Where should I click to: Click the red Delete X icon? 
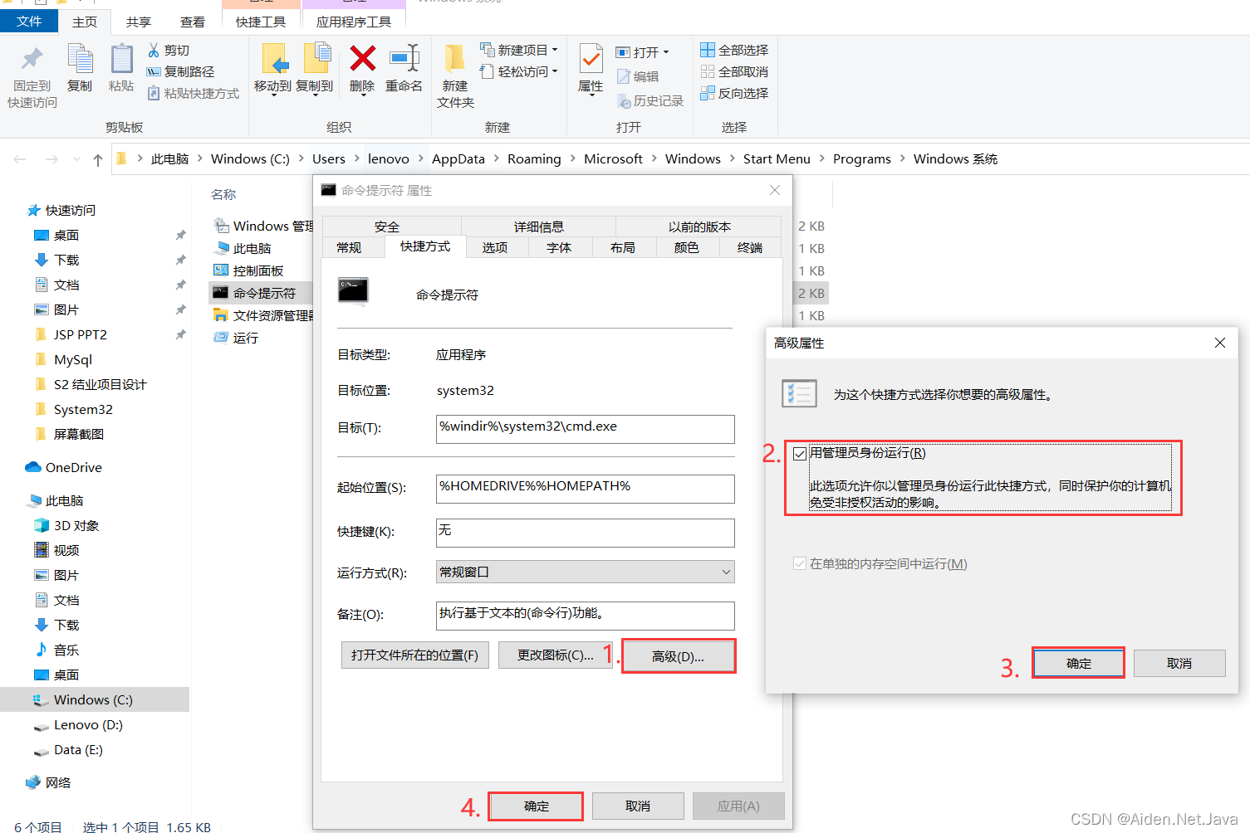point(362,59)
